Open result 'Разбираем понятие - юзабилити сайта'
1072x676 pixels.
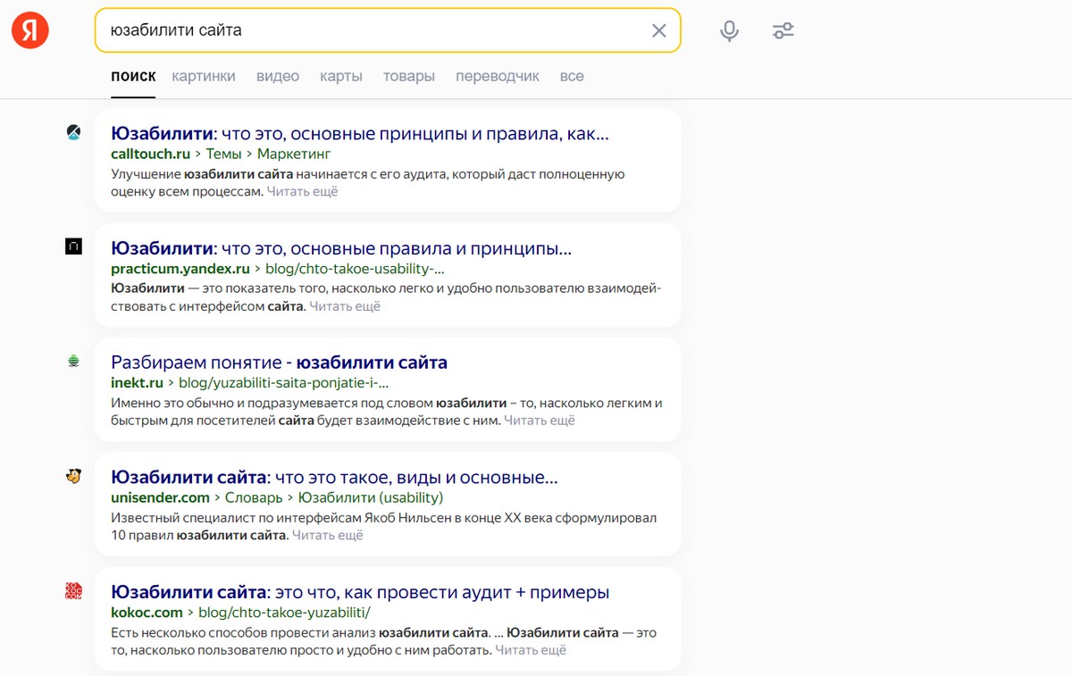coord(279,363)
